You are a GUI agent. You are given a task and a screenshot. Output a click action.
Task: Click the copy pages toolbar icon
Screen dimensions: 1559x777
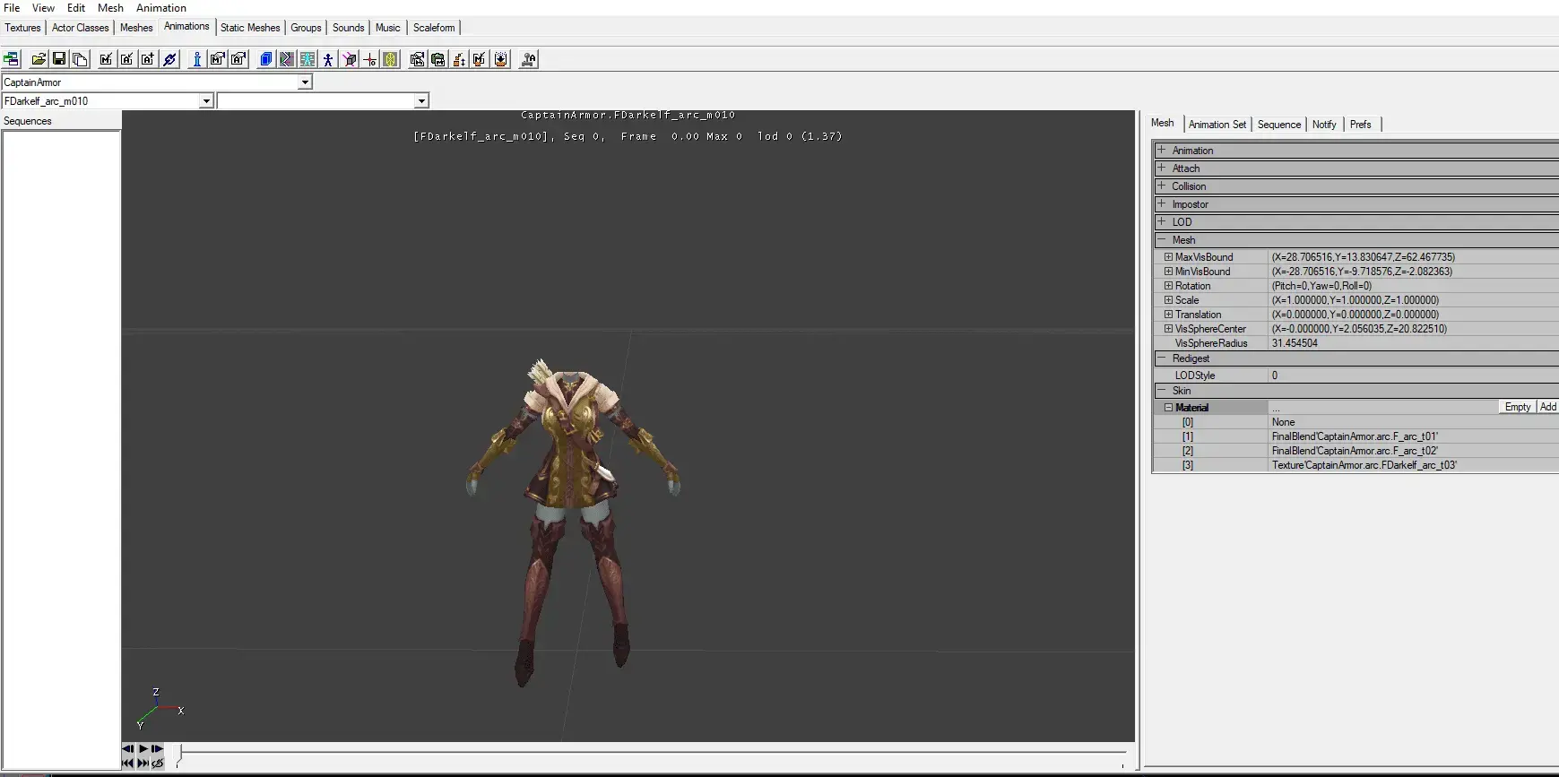click(80, 59)
